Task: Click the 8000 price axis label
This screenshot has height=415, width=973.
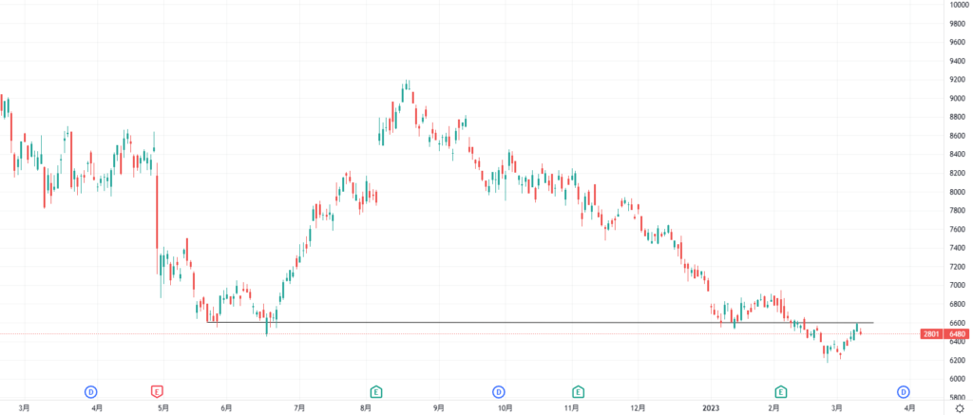Action: click(x=958, y=192)
